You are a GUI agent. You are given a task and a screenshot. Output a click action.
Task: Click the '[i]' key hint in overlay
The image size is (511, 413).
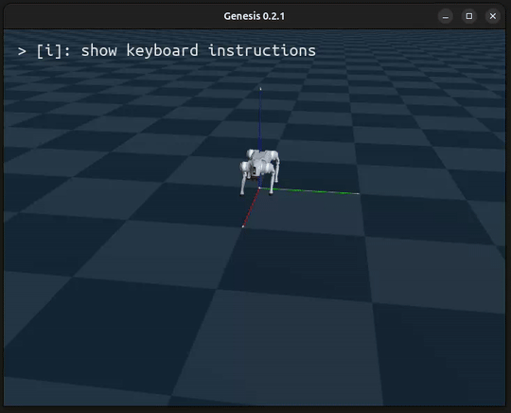(49, 51)
